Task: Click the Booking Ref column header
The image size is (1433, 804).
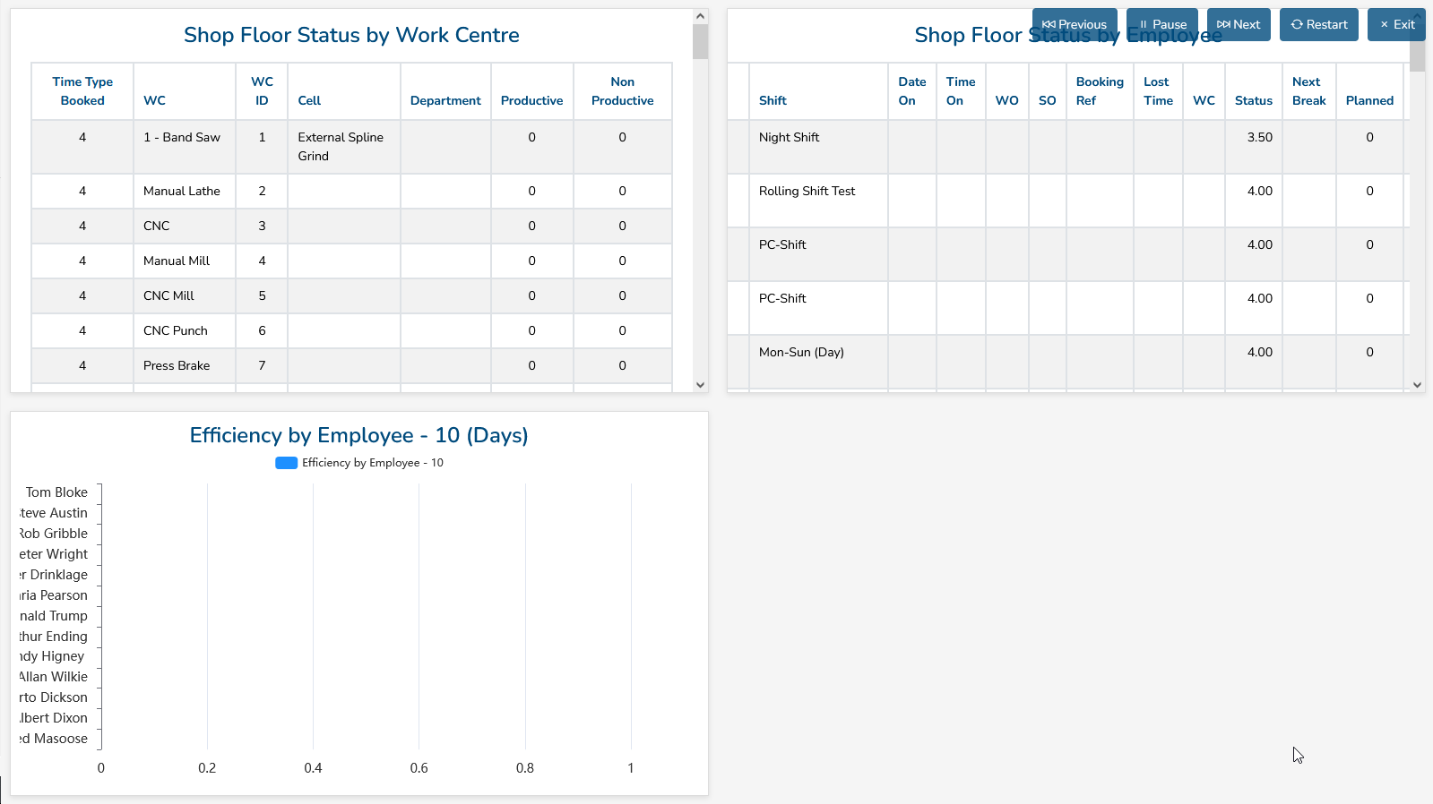Action: coord(1099,91)
